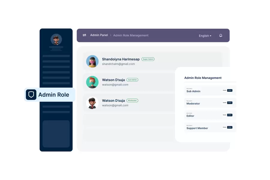Click the Admin Role Management breadcrumb
Screen dimensions: 270x180
point(131,35)
